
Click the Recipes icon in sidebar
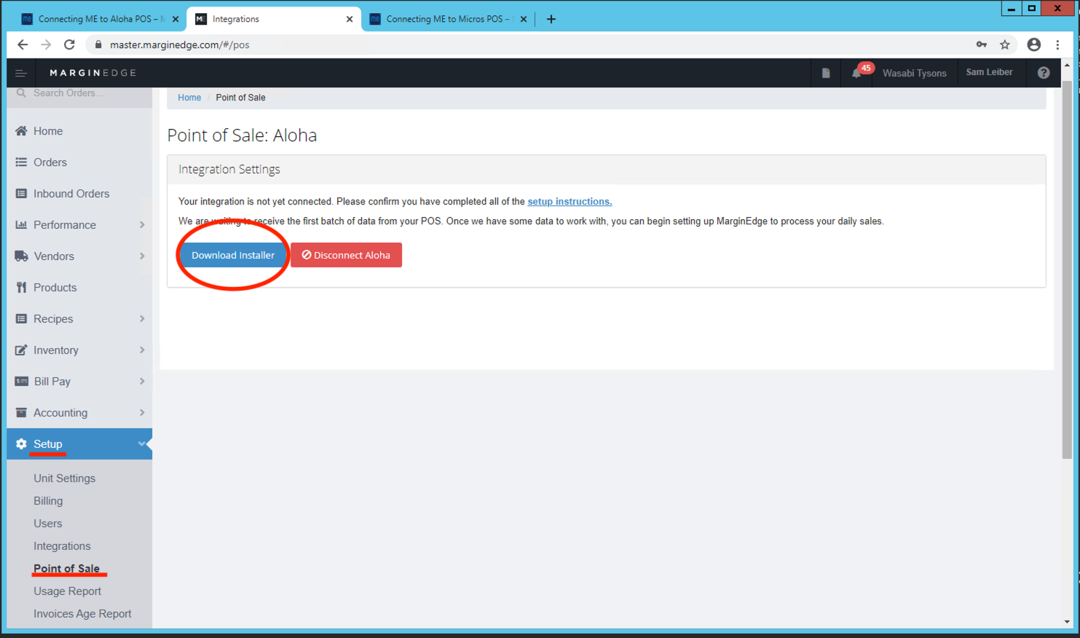[21, 319]
